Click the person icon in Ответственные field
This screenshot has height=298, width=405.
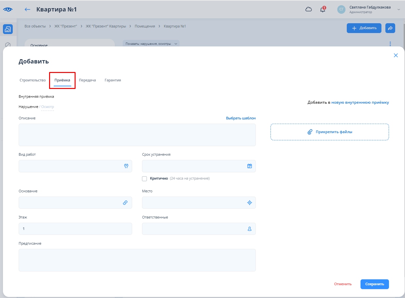tap(250, 229)
